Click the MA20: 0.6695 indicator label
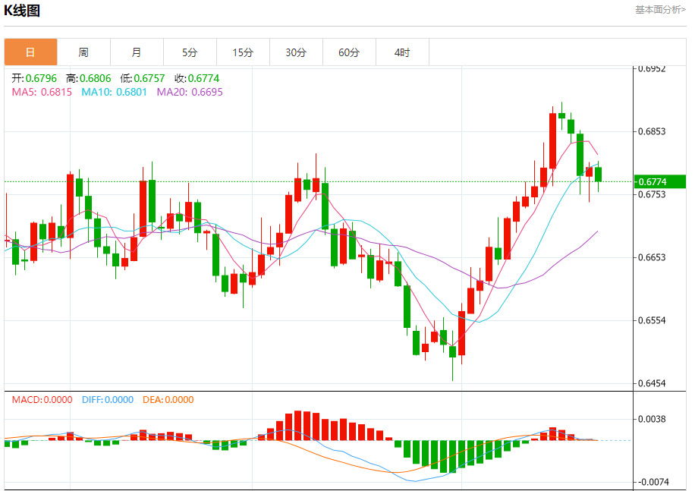 tap(190, 92)
